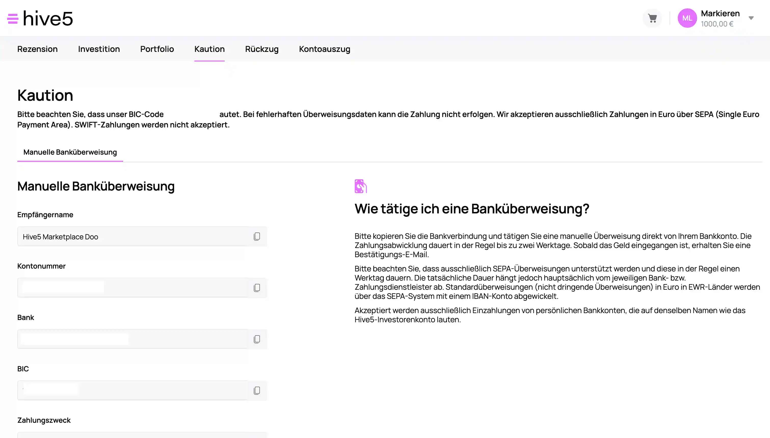Click the bank transfer help icon
Image resolution: width=770 pixels, height=438 pixels.
point(361,186)
